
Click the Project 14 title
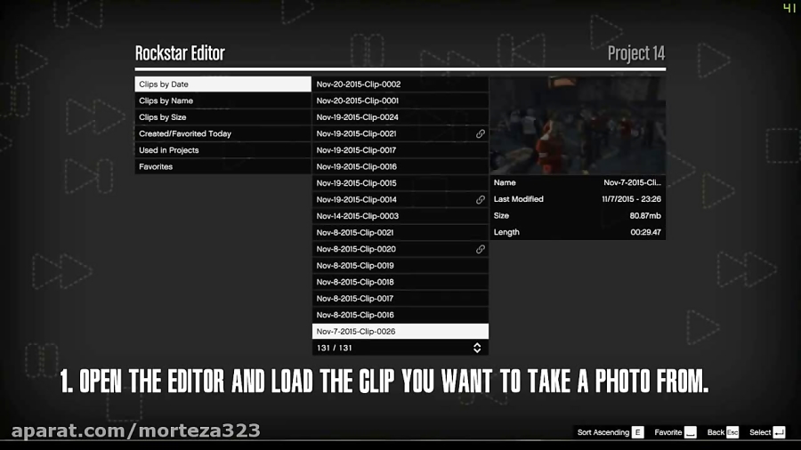tap(636, 53)
